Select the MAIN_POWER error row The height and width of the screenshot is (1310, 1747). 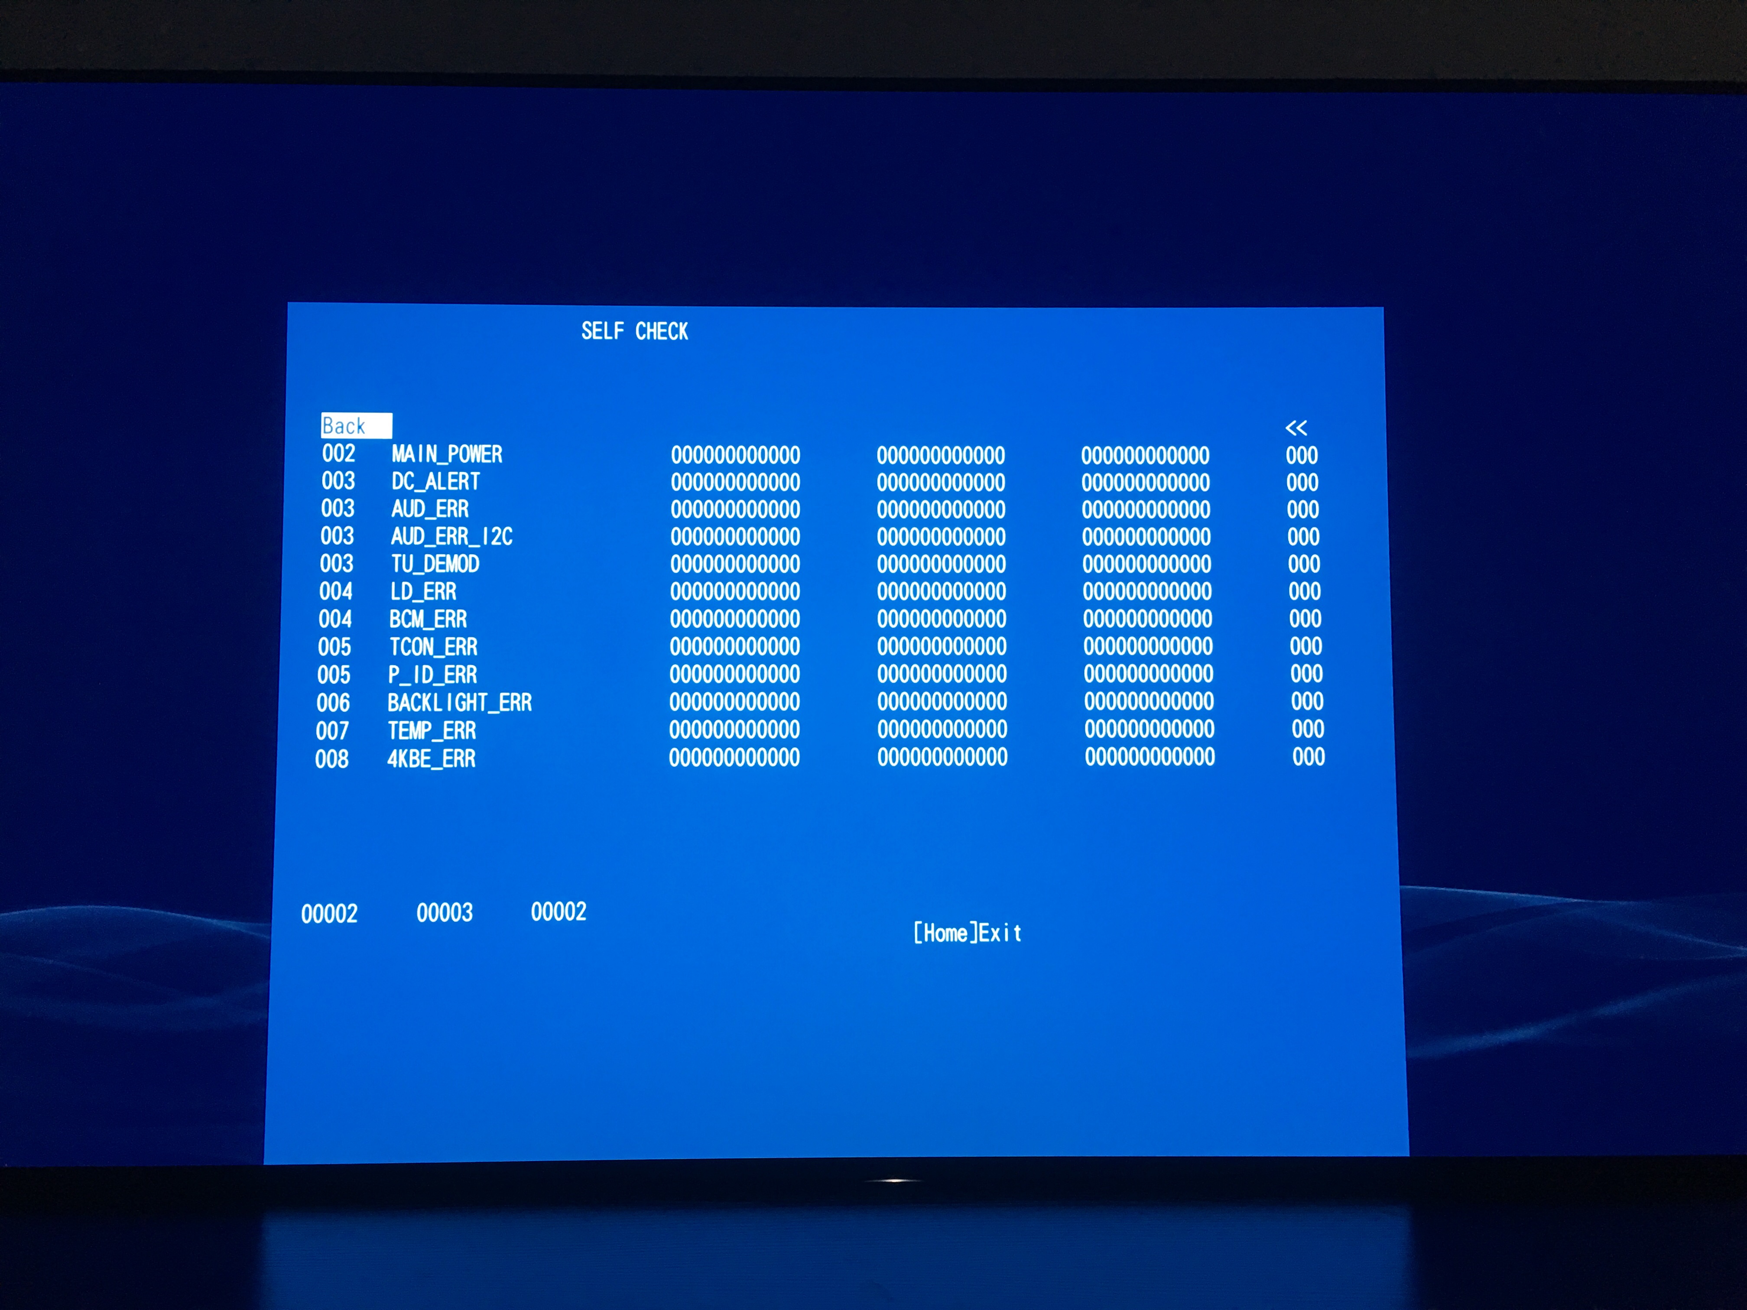point(446,454)
